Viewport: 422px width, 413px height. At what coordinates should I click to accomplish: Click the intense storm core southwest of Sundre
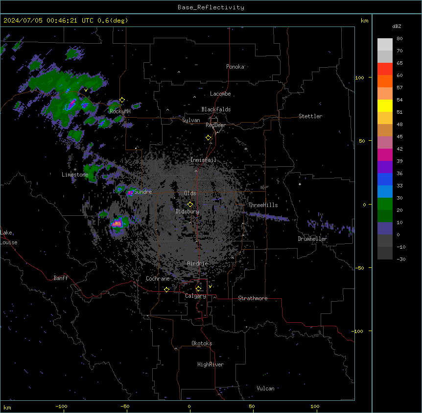117,224
